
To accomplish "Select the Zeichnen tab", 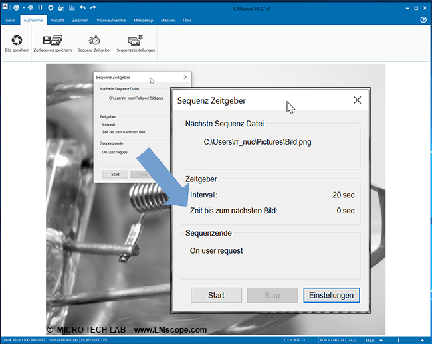I will [80, 20].
